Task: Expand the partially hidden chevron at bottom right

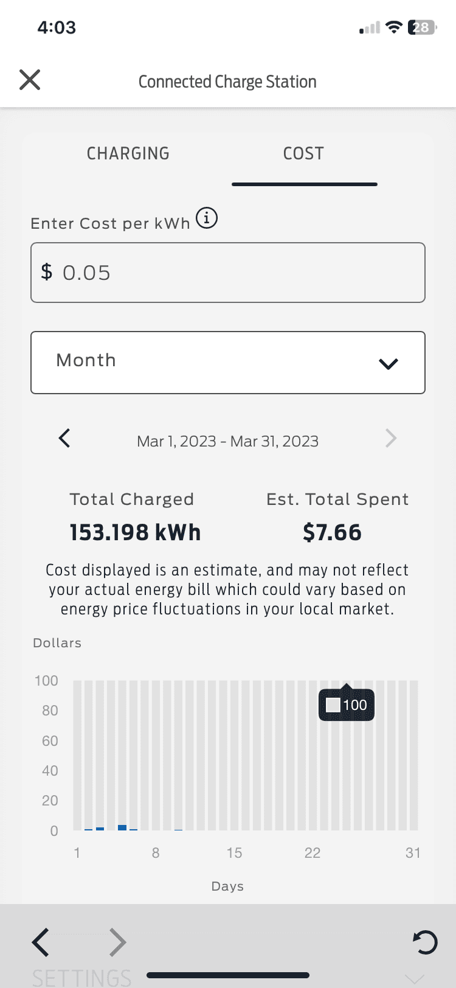Action: pos(415,978)
